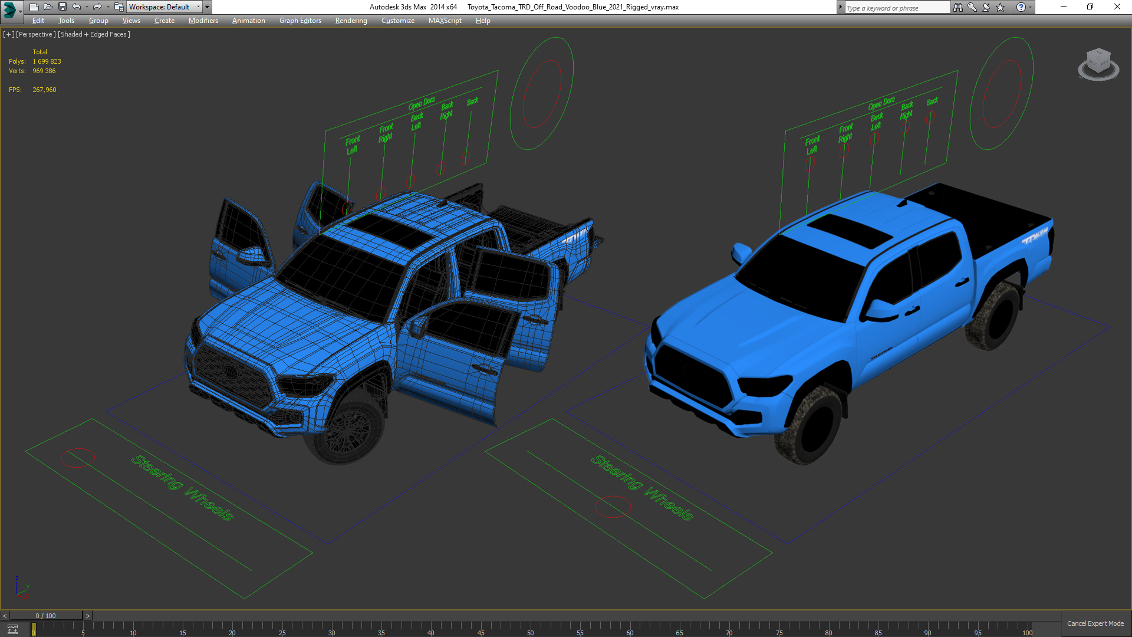Viewport: 1132px width, 637px height.
Task: Select the right rig Front Right door control
Action: click(843, 150)
